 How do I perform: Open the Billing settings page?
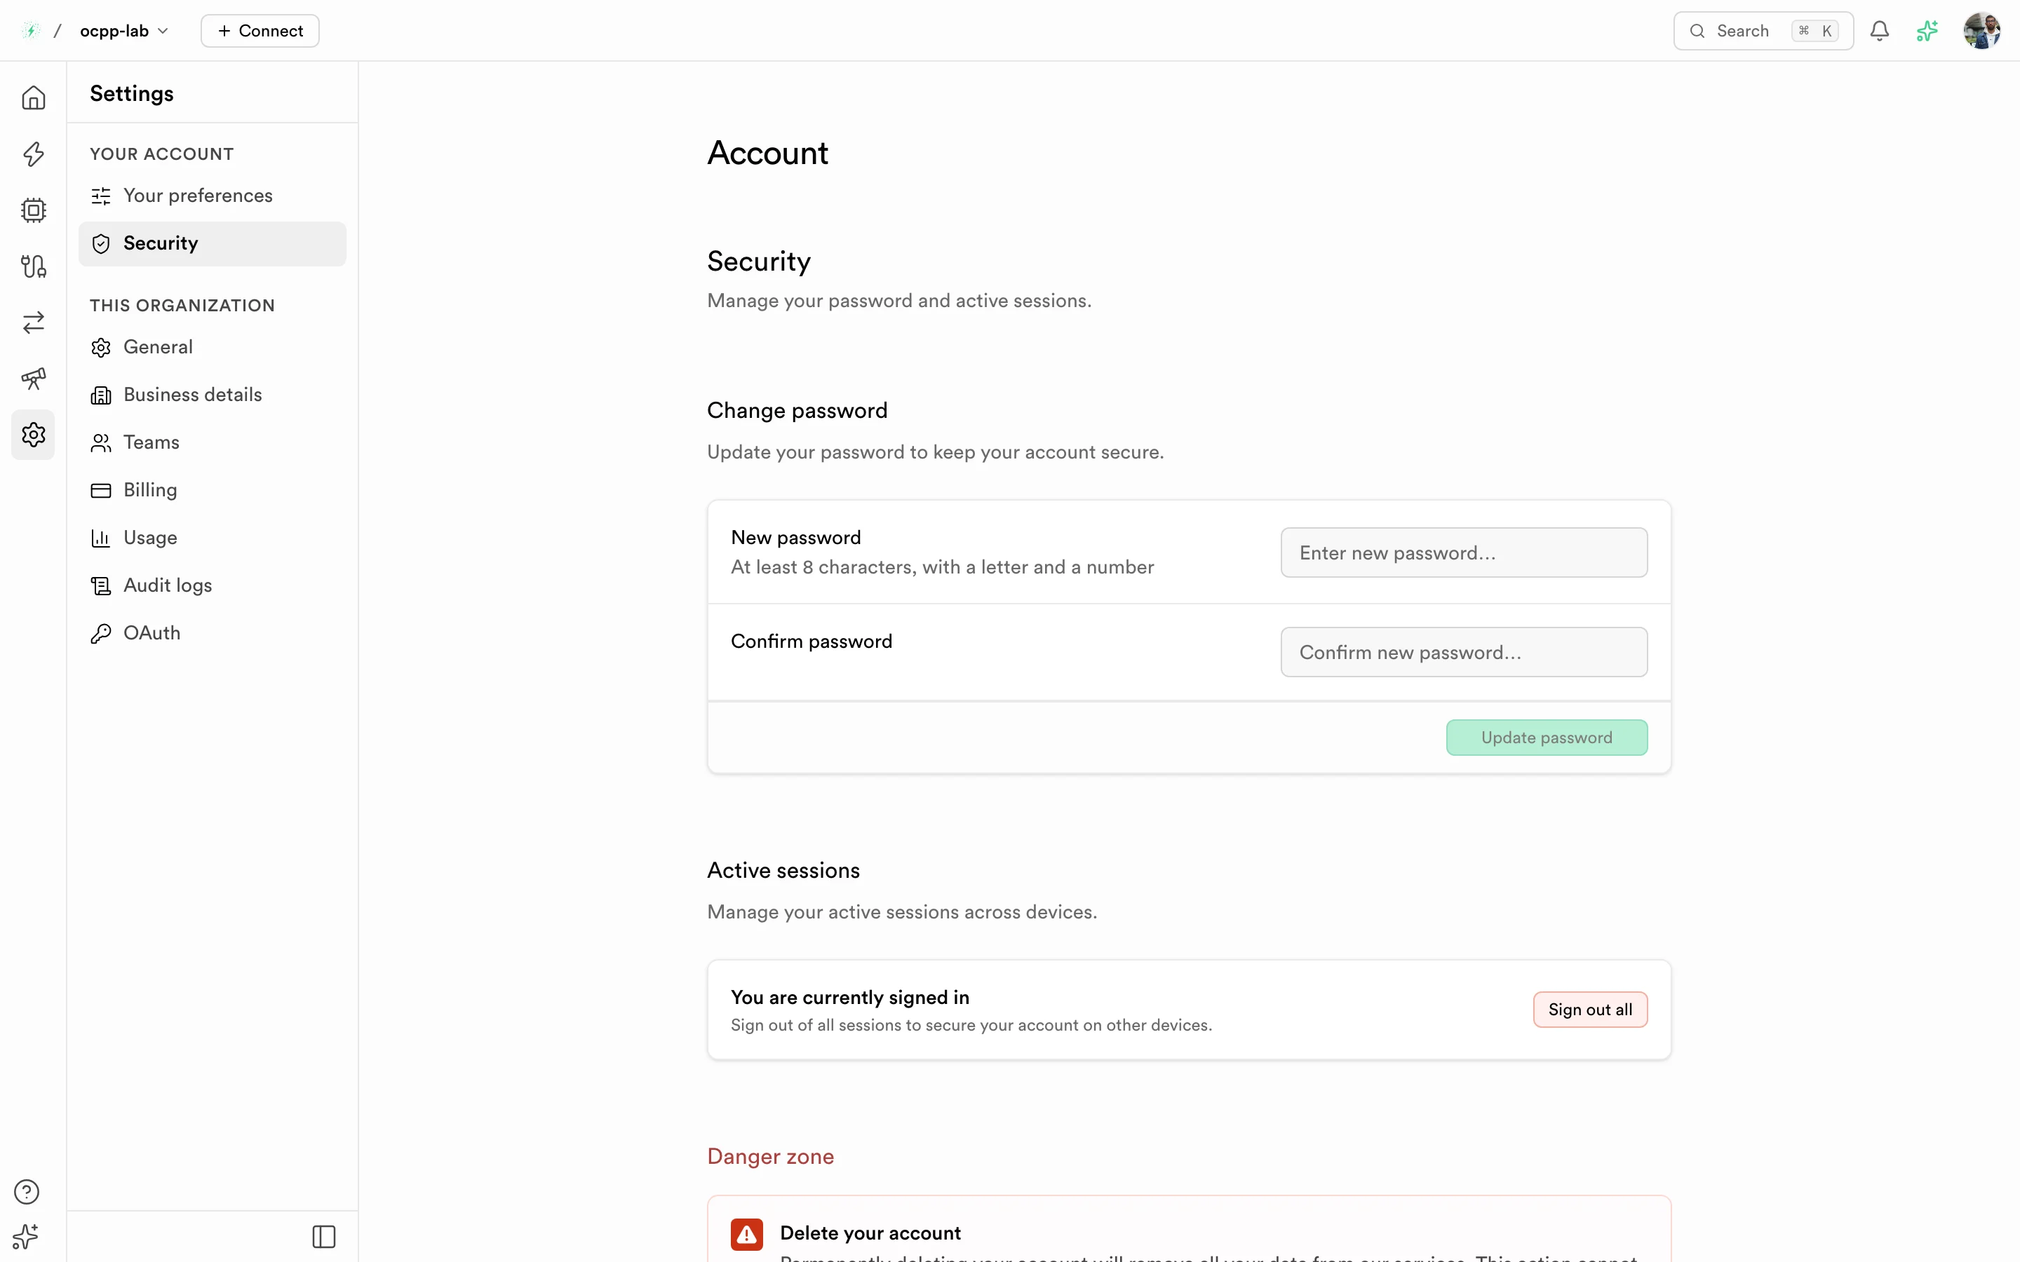tap(212, 490)
